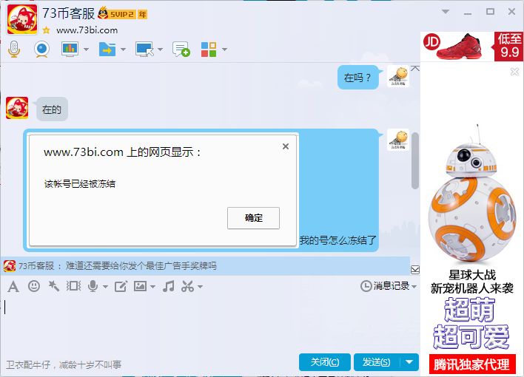524x377 pixels.
Task: Click the 腾讯独家代理 red ad button
Action: pos(472,364)
